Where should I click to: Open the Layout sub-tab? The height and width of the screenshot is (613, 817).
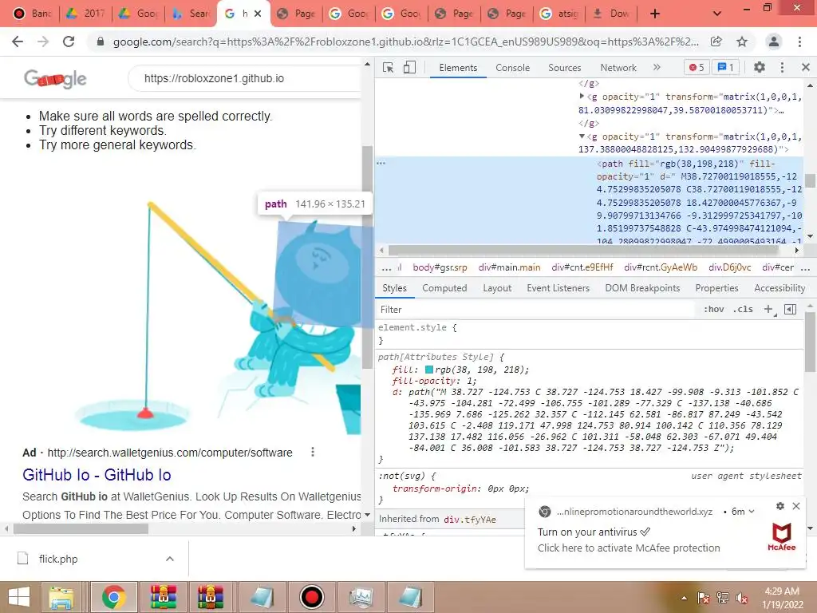497,288
